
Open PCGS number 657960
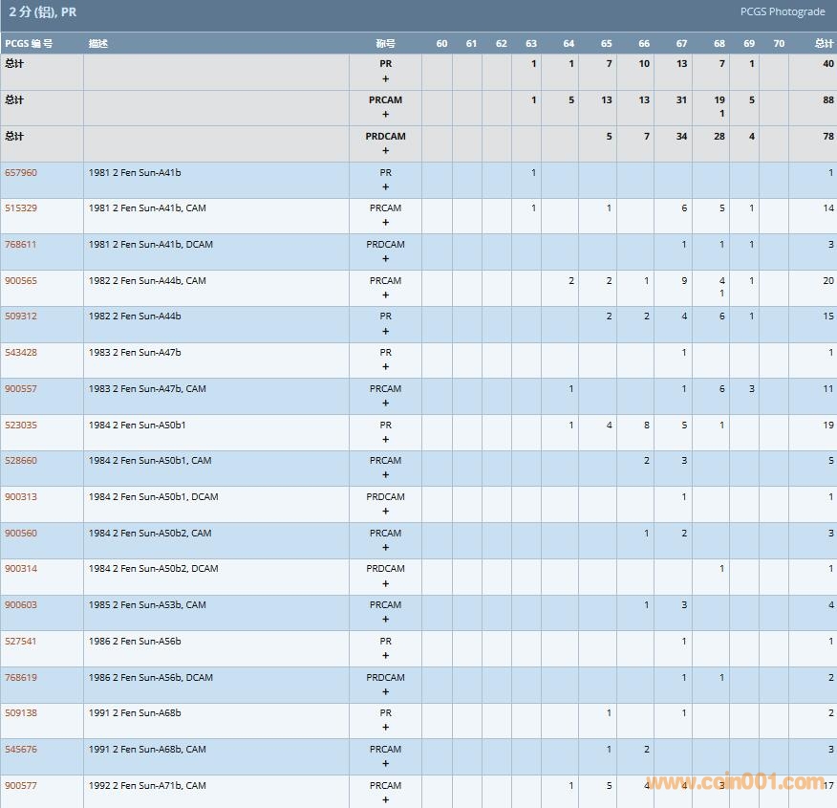pos(21,173)
